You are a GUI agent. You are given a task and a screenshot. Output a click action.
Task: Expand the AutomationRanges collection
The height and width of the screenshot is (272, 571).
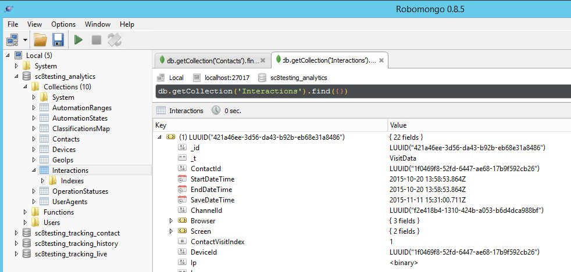click(x=34, y=108)
